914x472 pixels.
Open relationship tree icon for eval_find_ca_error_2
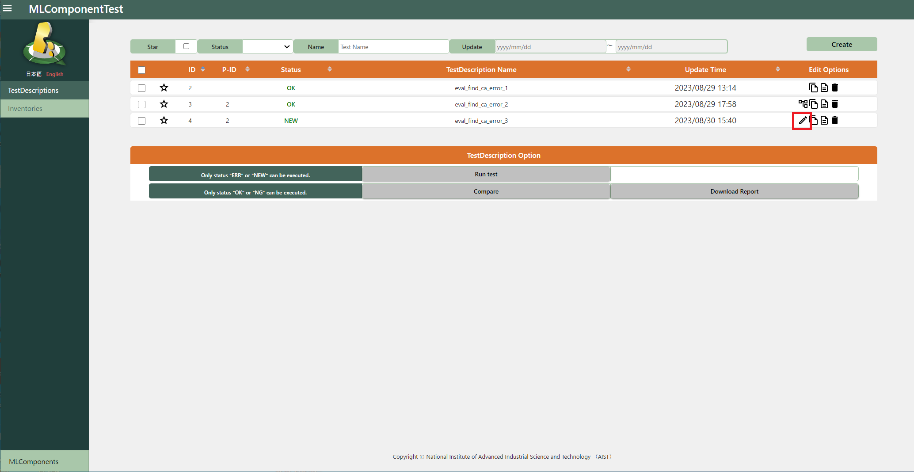coord(803,104)
